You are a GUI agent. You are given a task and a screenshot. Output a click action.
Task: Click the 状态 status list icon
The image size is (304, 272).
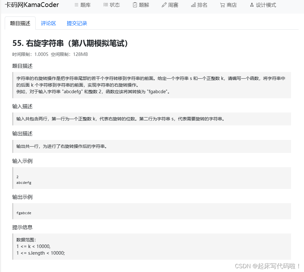coord(105,5)
